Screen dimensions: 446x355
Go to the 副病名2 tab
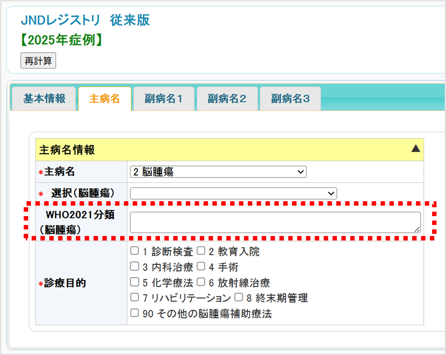(x=227, y=99)
